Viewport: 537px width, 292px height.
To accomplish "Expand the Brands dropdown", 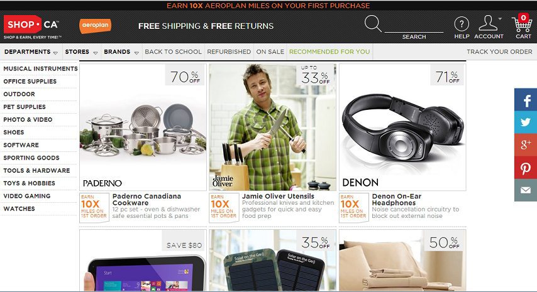I will click(x=121, y=52).
